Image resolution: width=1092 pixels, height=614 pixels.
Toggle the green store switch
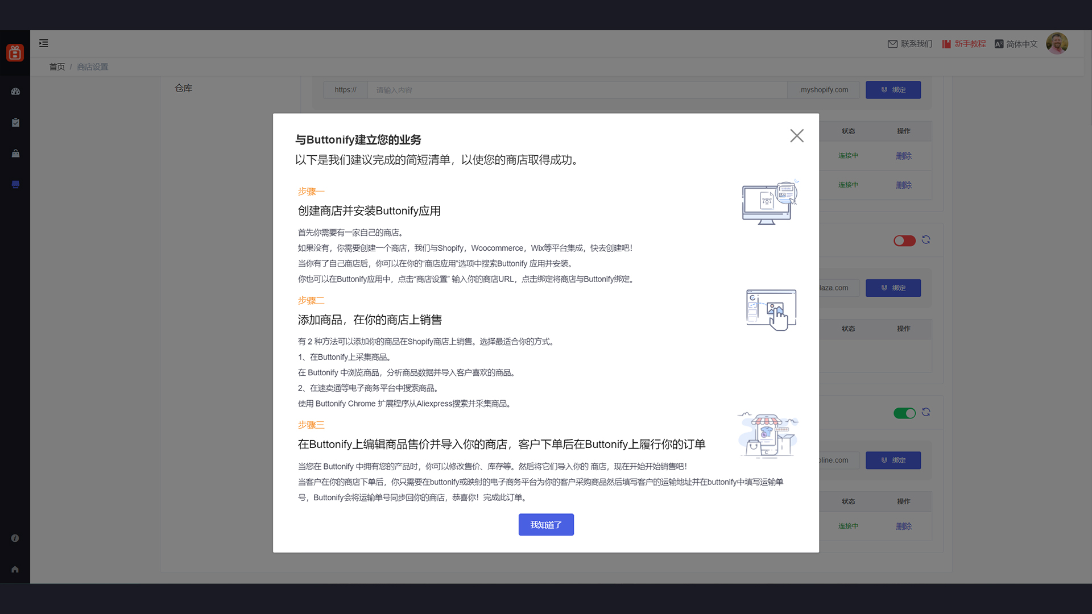[904, 413]
